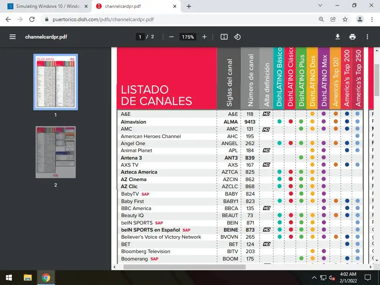Click the 'BVOVN' channel code

[x=229, y=237]
